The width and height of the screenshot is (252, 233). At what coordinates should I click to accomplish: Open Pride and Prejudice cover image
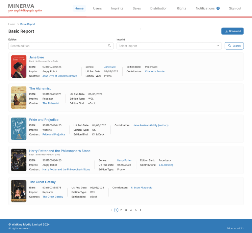tap(19, 129)
